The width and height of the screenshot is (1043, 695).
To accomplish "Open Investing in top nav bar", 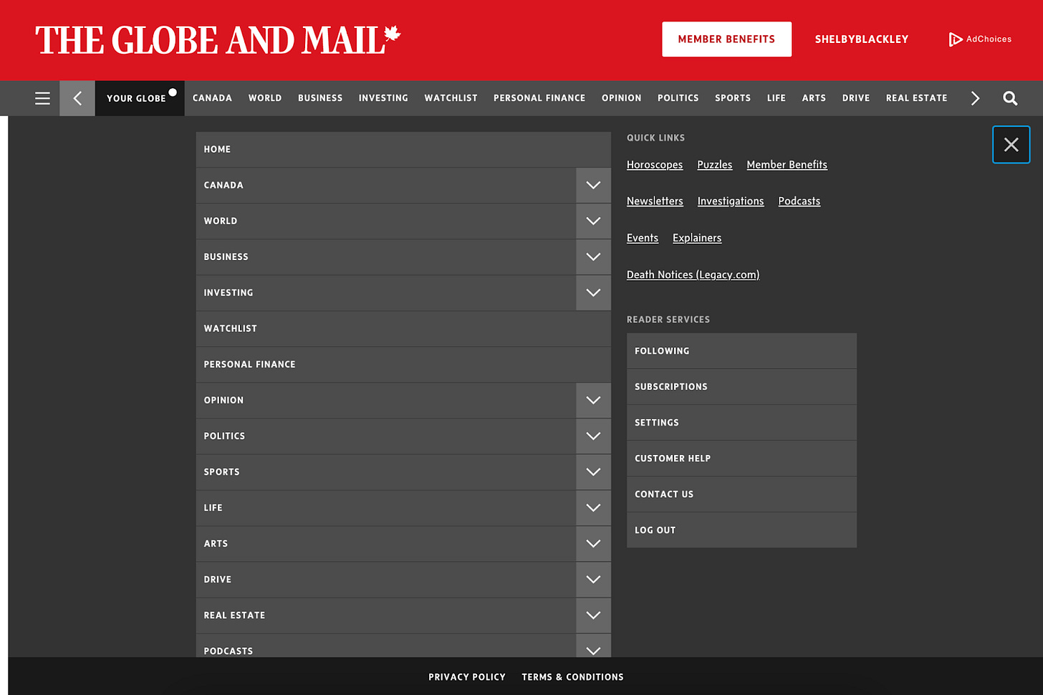I will [x=383, y=98].
